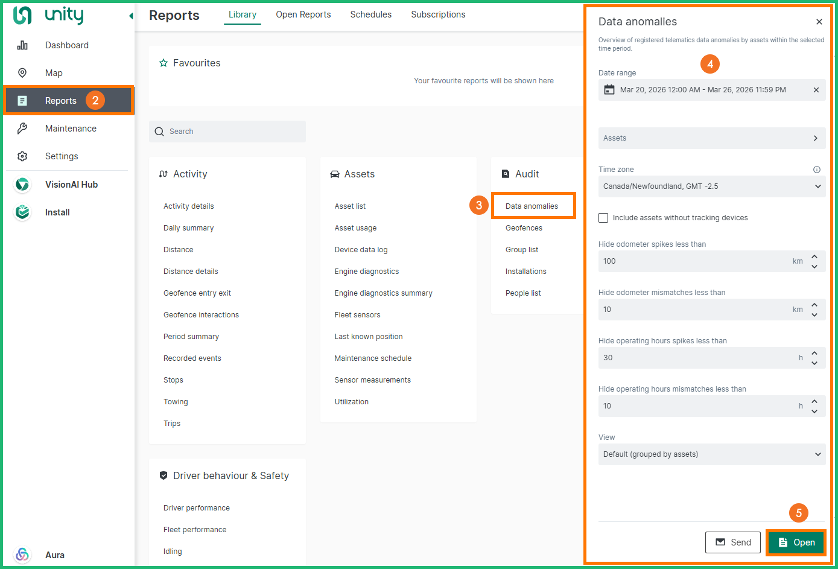Launch VisionAI Hub from sidebar
This screenshot has width=838, height=569.
coord(22,185)
